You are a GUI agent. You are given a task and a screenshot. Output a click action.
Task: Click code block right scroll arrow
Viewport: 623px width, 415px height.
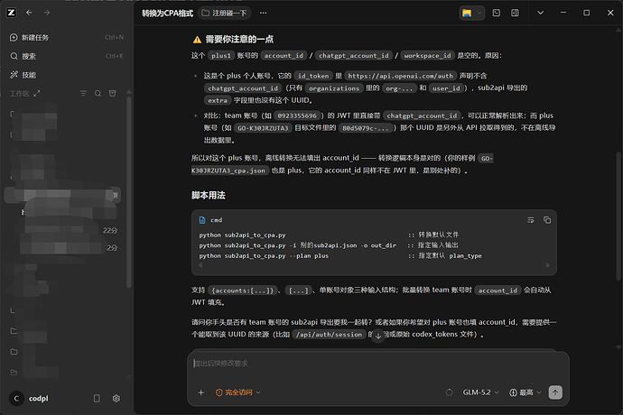tap(548, 265)
